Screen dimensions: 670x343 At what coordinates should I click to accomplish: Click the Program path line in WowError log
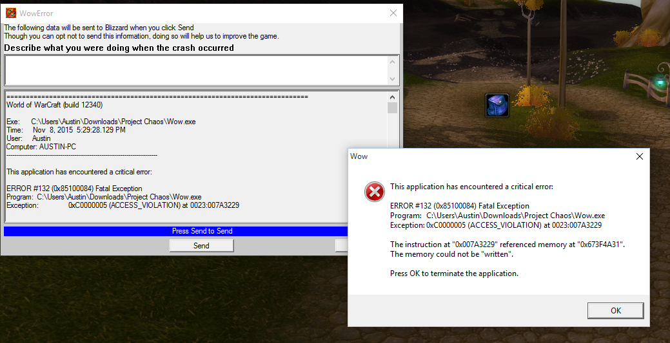[x=104, y=197]
